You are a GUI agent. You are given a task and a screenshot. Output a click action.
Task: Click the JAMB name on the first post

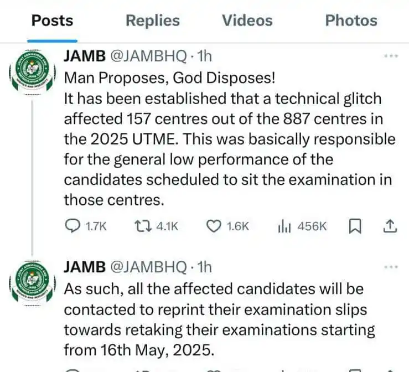click(x=85, y=56)
